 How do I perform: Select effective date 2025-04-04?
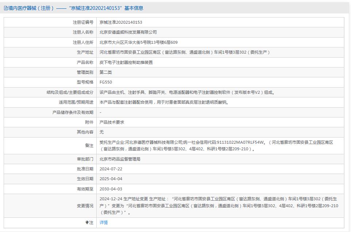111,179
